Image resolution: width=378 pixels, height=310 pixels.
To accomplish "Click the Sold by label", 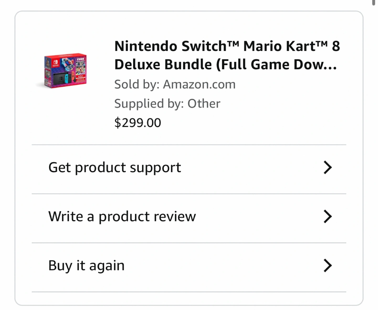I will click(x=137, y=85).
